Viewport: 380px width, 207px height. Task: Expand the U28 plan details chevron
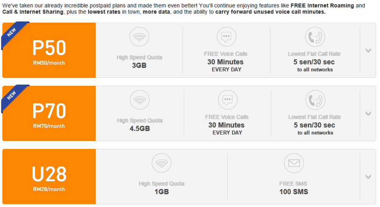click(368, 177)
